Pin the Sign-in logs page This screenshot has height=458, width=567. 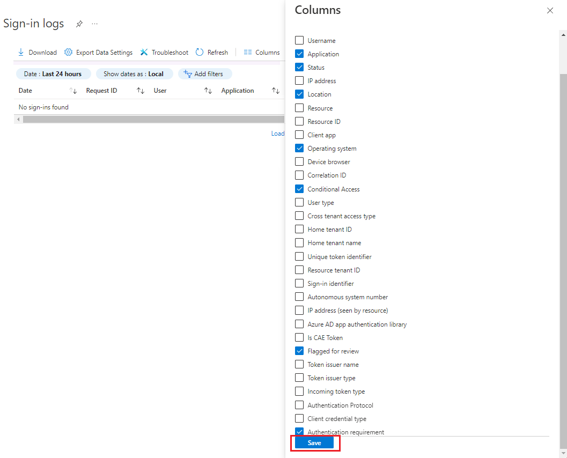pos(79,24)
